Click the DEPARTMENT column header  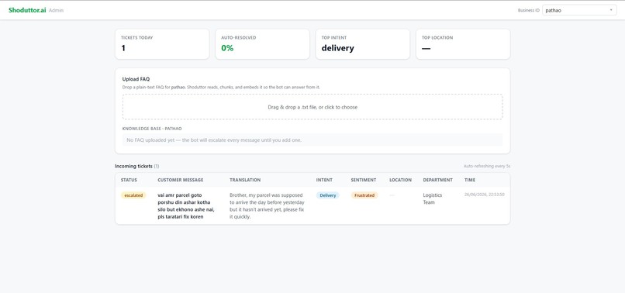[x=437, y=180]
